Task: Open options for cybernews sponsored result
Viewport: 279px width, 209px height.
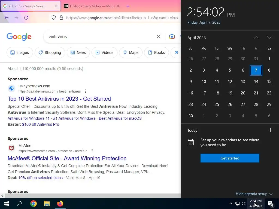Action: click(85, 91)
